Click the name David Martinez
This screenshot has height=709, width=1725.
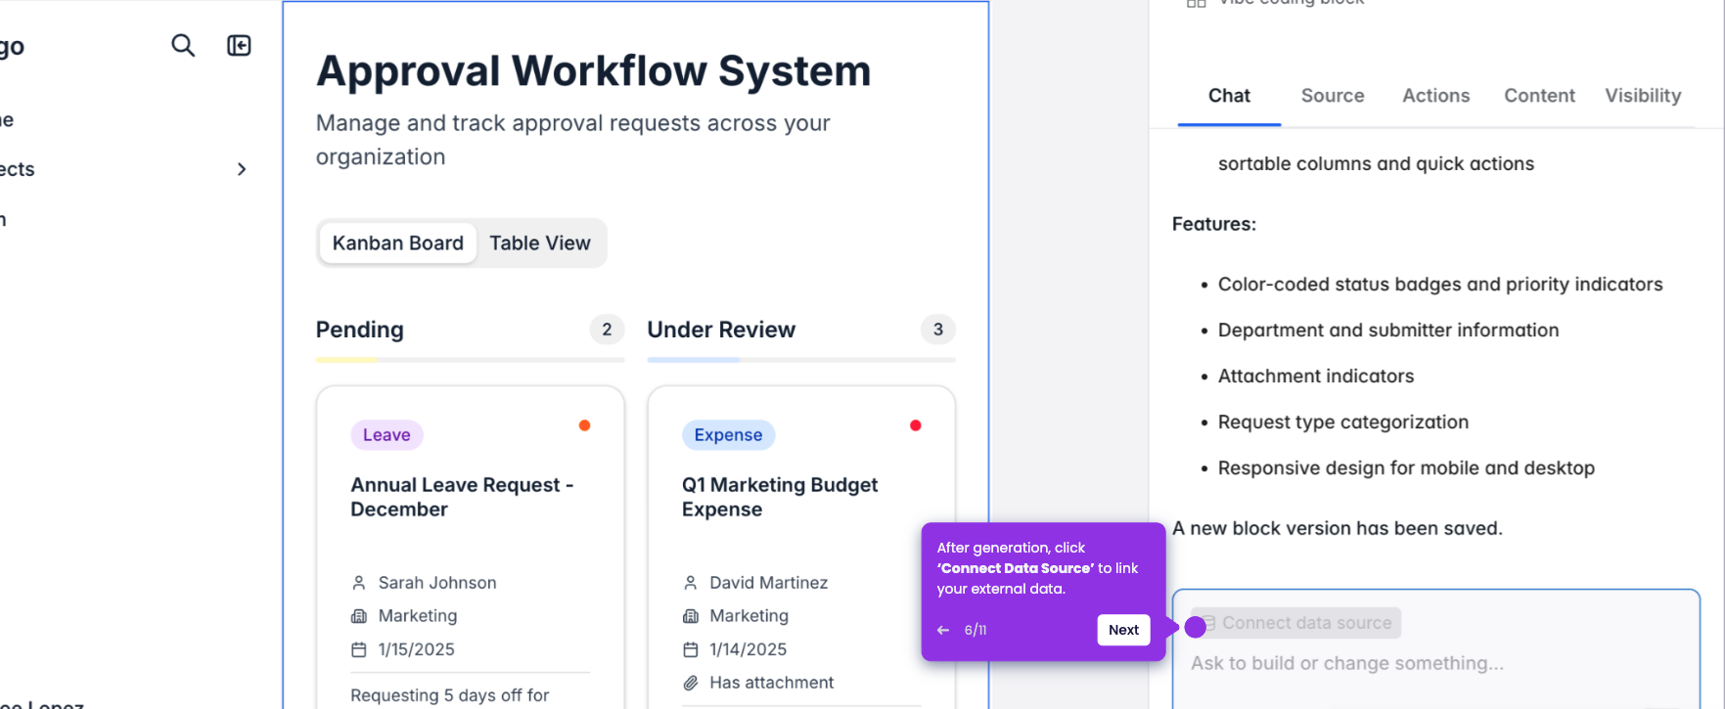tap(769, 583)
